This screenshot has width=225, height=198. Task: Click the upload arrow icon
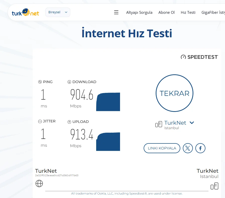[69, 122]
